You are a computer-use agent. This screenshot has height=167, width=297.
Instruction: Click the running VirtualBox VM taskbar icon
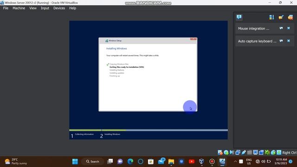click(222, 161)
